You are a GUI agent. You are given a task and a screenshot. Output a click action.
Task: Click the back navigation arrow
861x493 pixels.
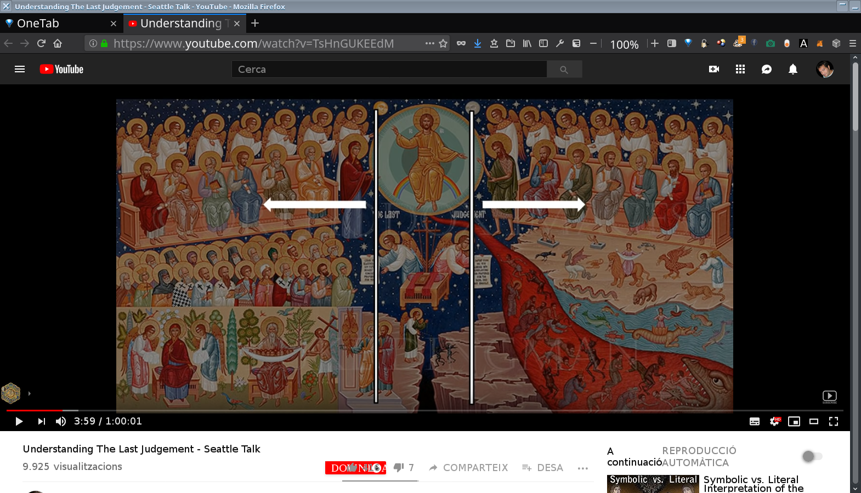click(8, 43)
